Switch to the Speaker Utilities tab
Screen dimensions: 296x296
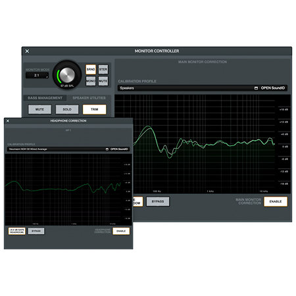(x=89, y=98)
